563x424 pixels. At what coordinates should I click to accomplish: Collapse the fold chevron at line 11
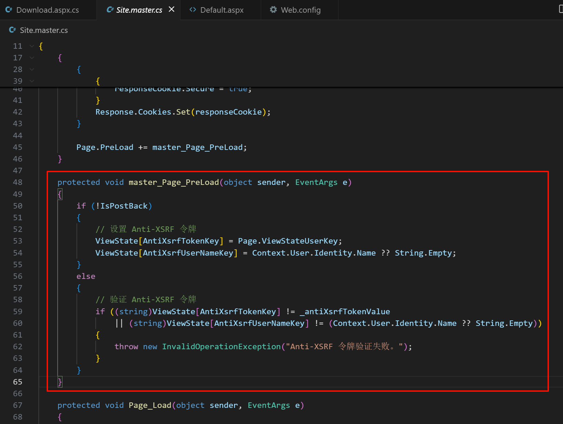(32, 46)
